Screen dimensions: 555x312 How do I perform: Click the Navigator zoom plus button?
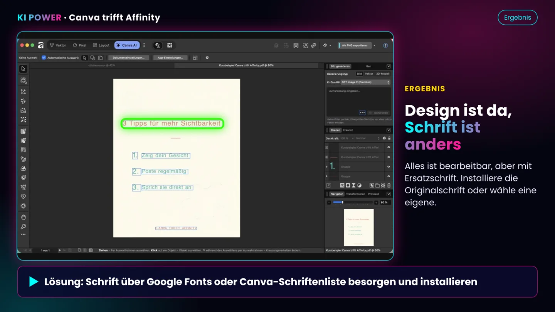pyautogui.click(x=376, y=203)
